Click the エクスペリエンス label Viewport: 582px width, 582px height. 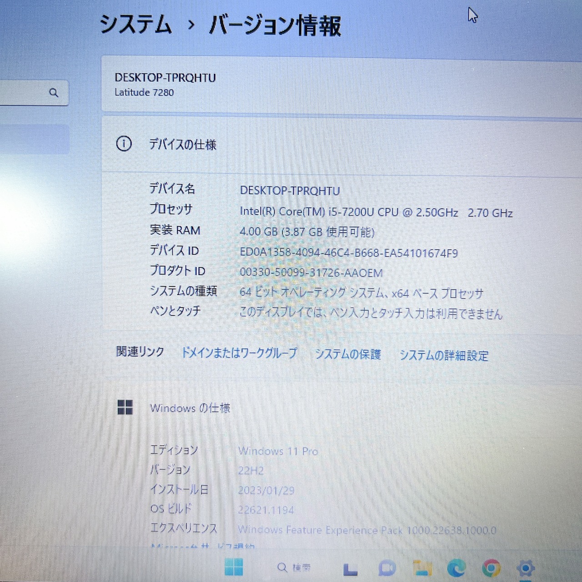point(184,528)
